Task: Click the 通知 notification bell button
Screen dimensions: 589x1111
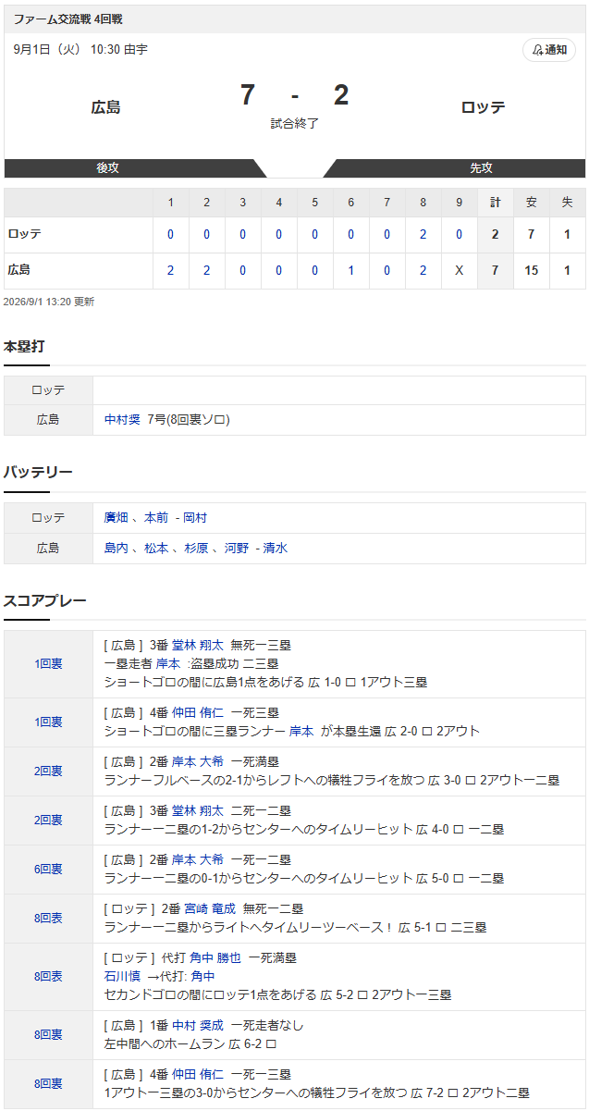Action: pos(549,50)
